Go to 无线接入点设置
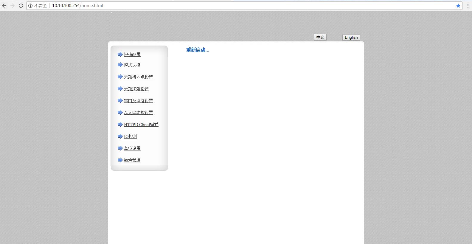The height and width of the screenshot is (244, 472). pos(138,77)
